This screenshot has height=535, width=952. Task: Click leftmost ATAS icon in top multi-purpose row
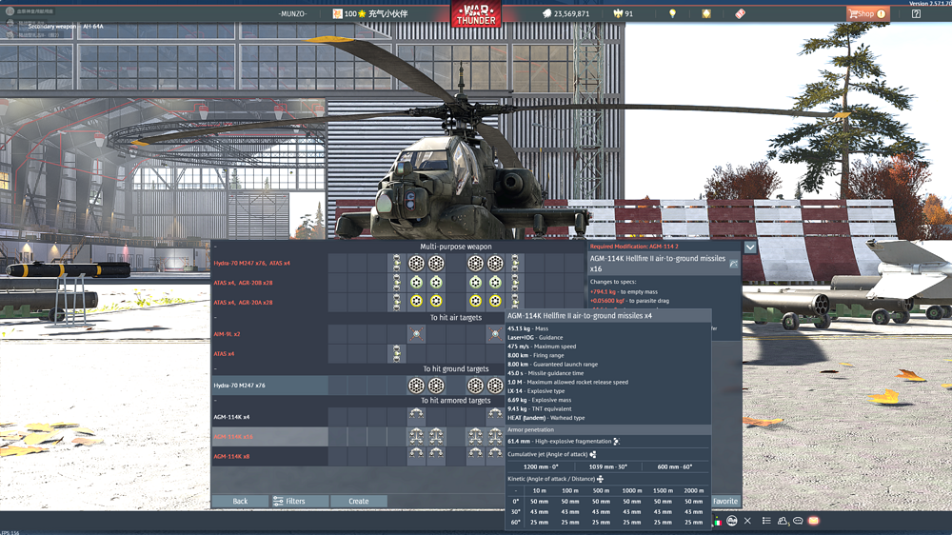(x=396, y=263)
